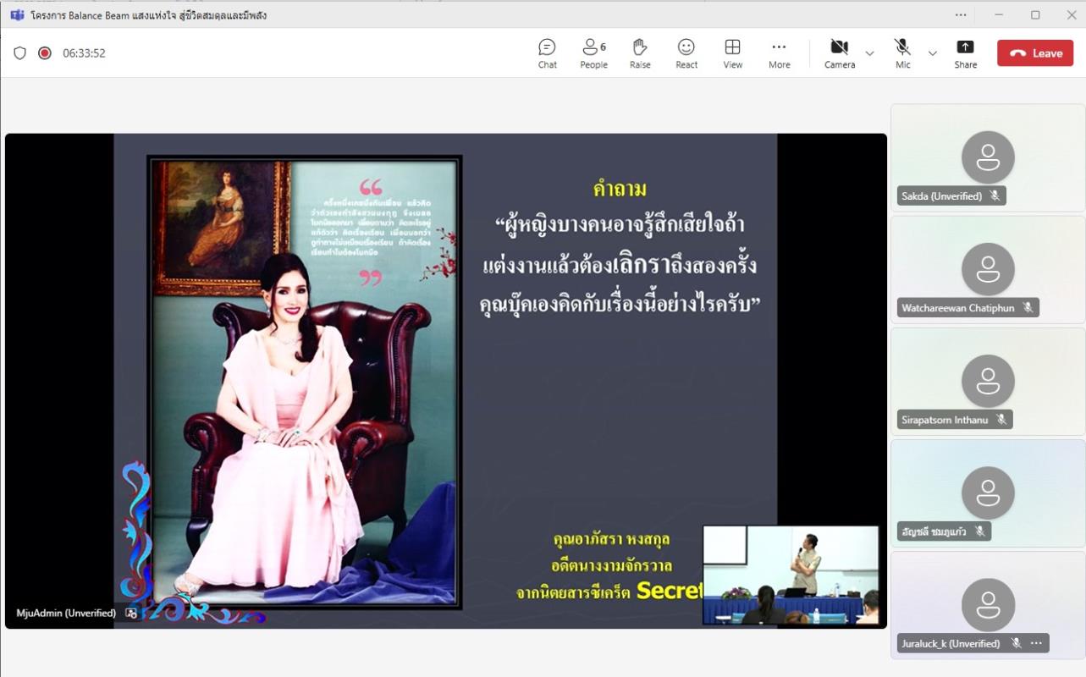The image size is (1086, 677).
Task: Expand the Mic options dropdown arrow
Action: pos(932,53)
